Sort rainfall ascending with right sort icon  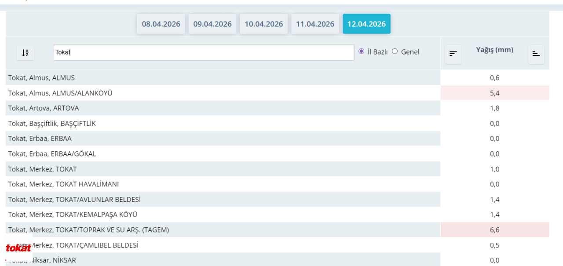(536, 54)
